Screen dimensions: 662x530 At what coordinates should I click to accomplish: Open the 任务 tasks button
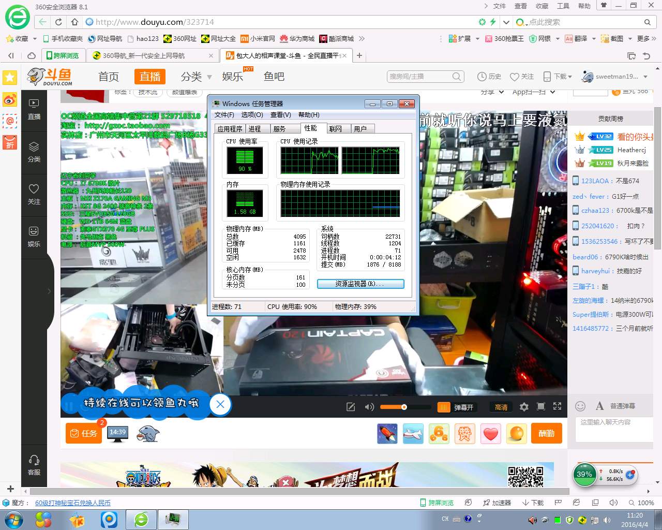pyautogui.click(x=84, y=433)
